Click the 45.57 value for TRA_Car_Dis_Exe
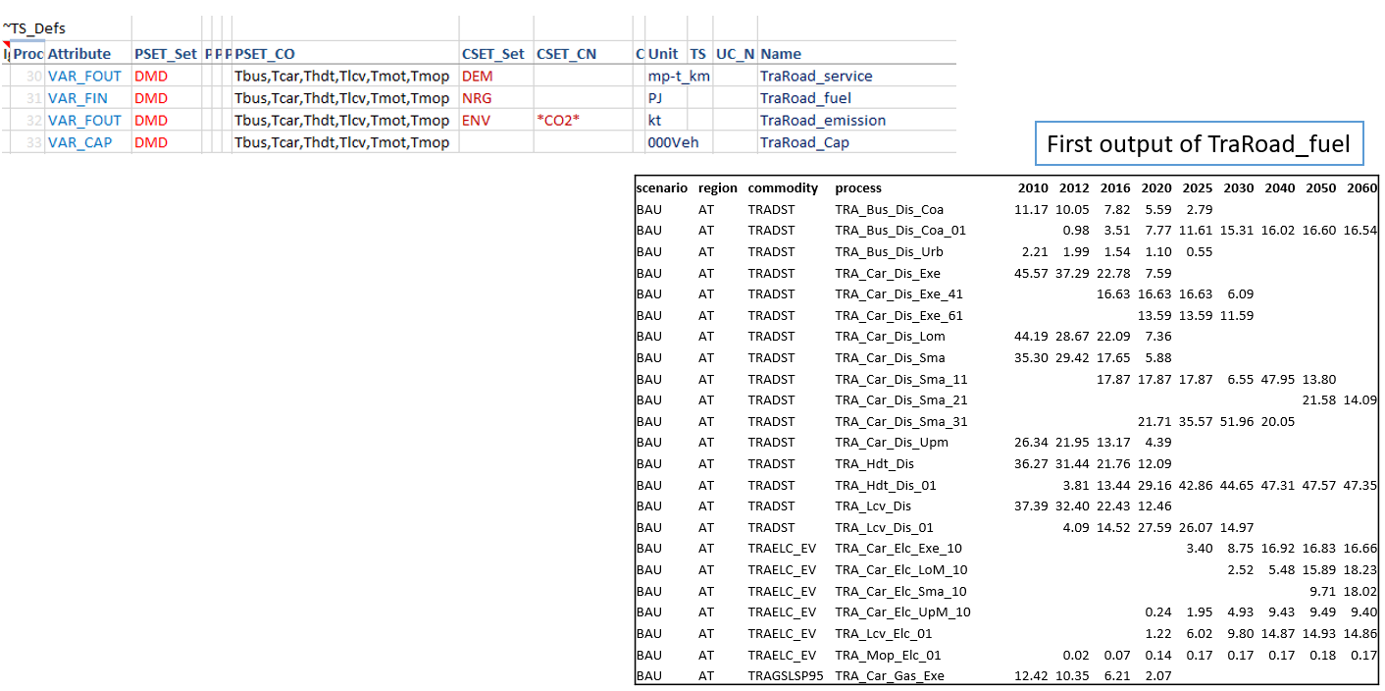 coord(1031,273)
